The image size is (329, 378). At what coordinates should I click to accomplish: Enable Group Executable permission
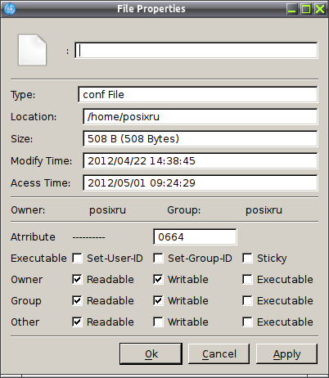[247, 300]
